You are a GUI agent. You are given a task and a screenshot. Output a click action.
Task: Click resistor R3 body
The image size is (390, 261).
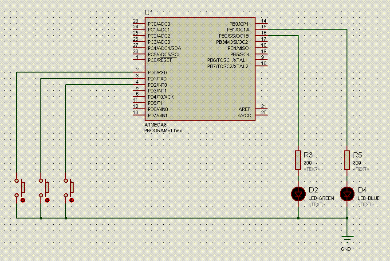298,160
